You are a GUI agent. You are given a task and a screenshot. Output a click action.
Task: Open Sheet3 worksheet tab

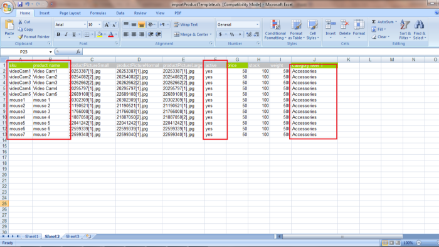point(72,236)
